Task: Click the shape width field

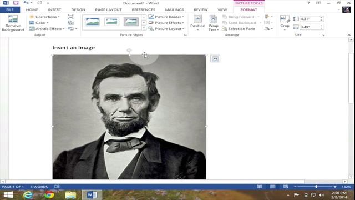Action: coord(310,27)
